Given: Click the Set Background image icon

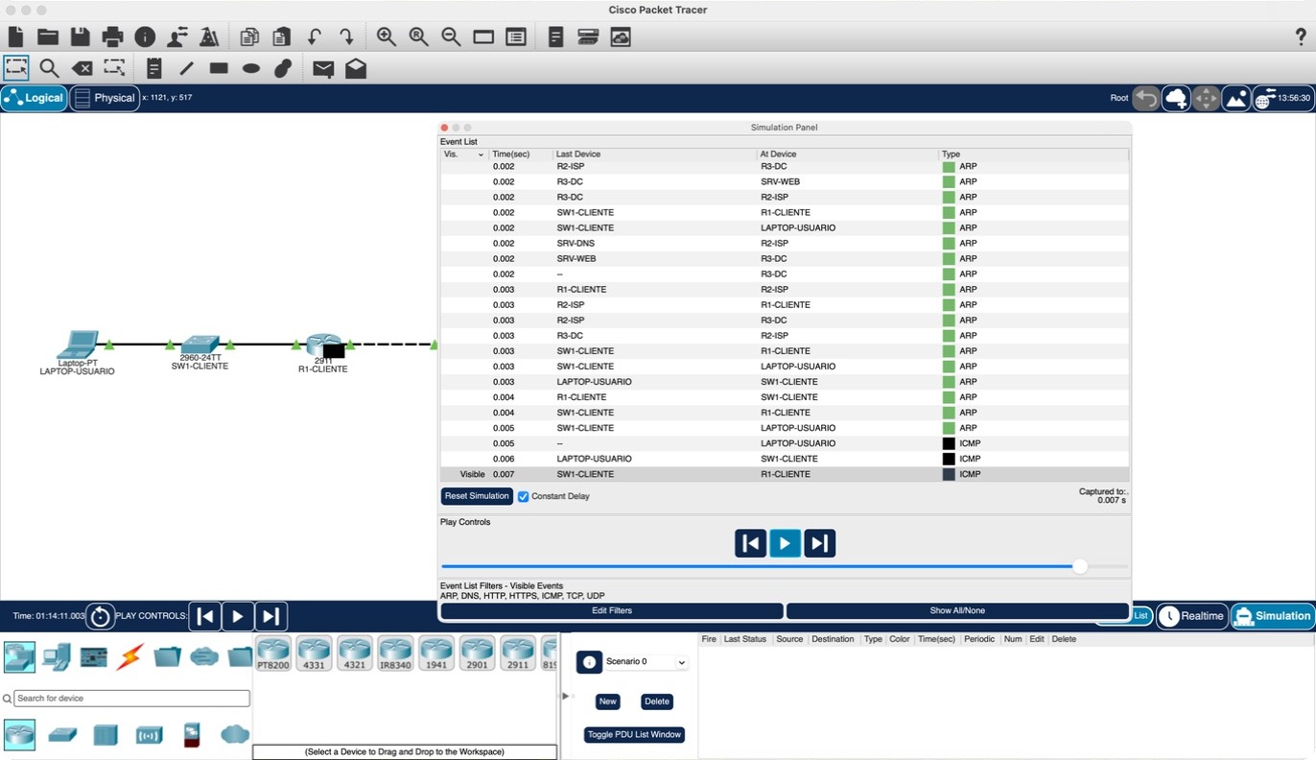Looking at the screenshot, I should [x=1236, y=98].
